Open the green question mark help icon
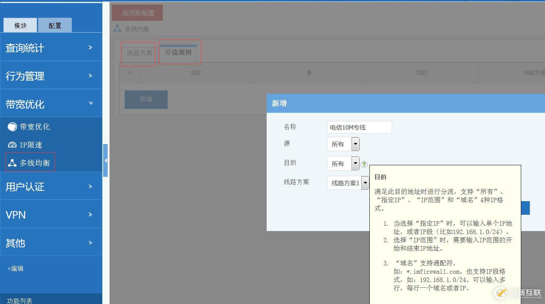Screen dimensions: 545x304 pos(364,164)
